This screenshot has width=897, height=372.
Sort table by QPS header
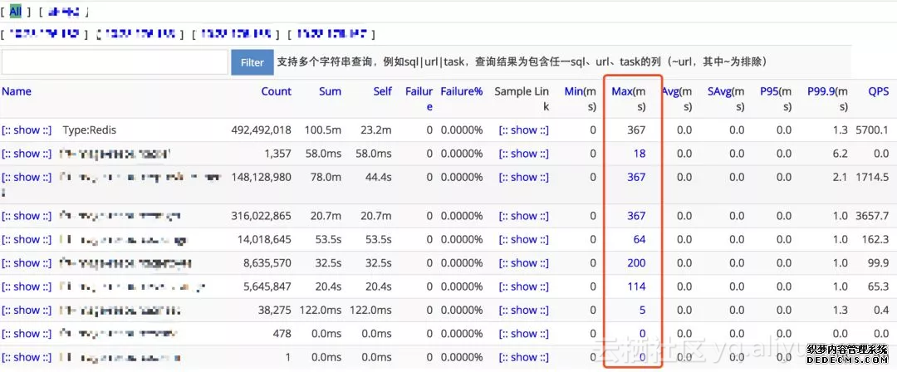(x=878, y=91)
